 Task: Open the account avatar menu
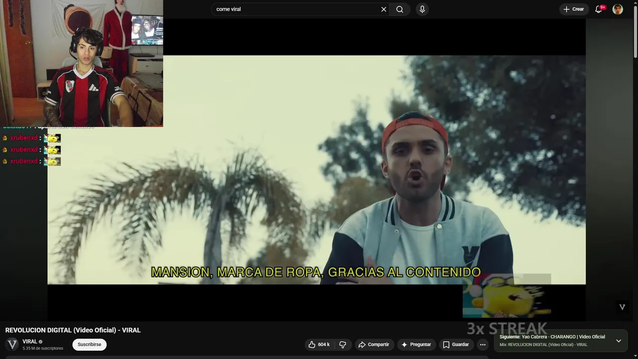point(618,9)
